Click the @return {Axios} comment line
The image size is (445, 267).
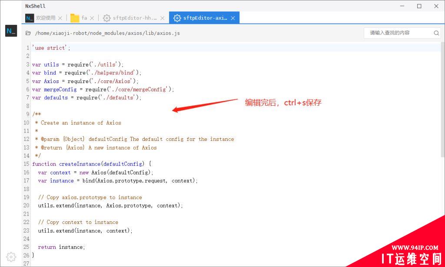click(96, 148)
